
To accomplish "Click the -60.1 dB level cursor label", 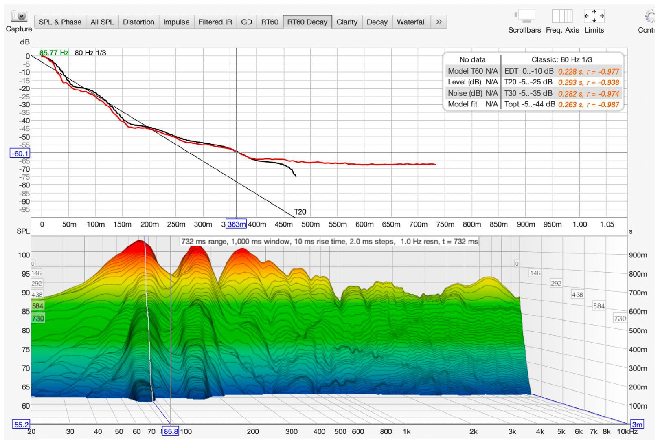I will (x=20, y=154).
